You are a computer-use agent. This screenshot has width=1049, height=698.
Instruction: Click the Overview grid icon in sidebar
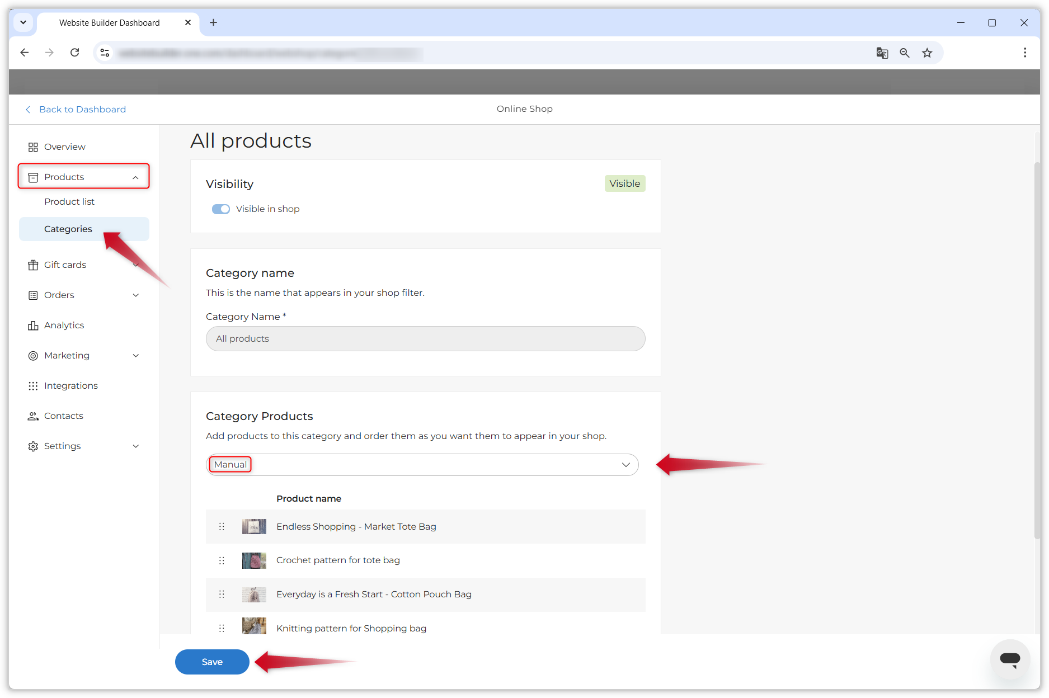point(33,147)
